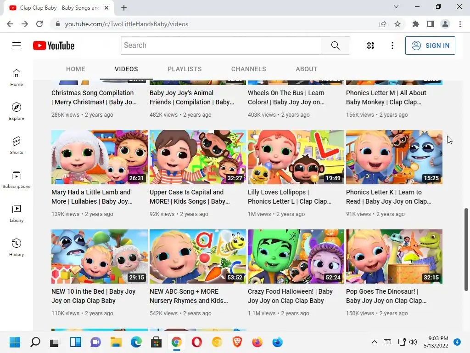Open the YouTube apps grid icon
The height and width of the screenshot is (353, 470).
click(x=370, y=46)
